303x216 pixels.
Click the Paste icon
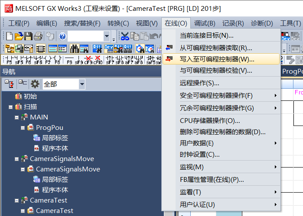[x=144, y=36]
